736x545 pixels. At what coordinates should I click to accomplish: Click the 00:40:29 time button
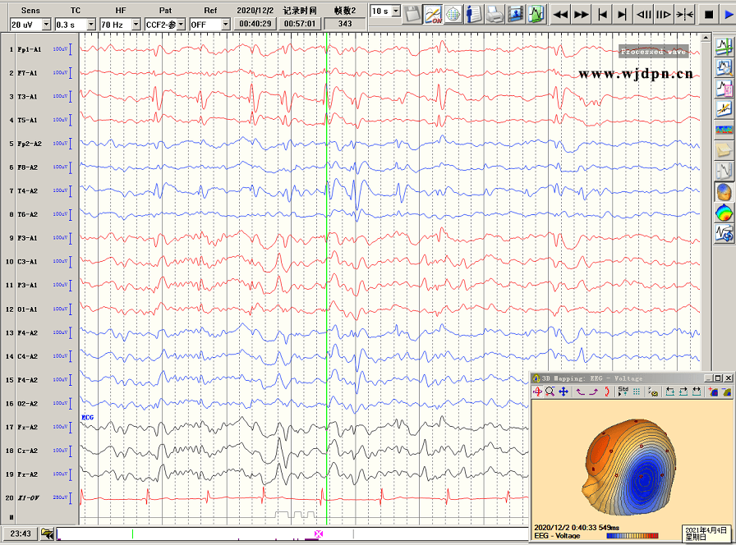point(254,25)
